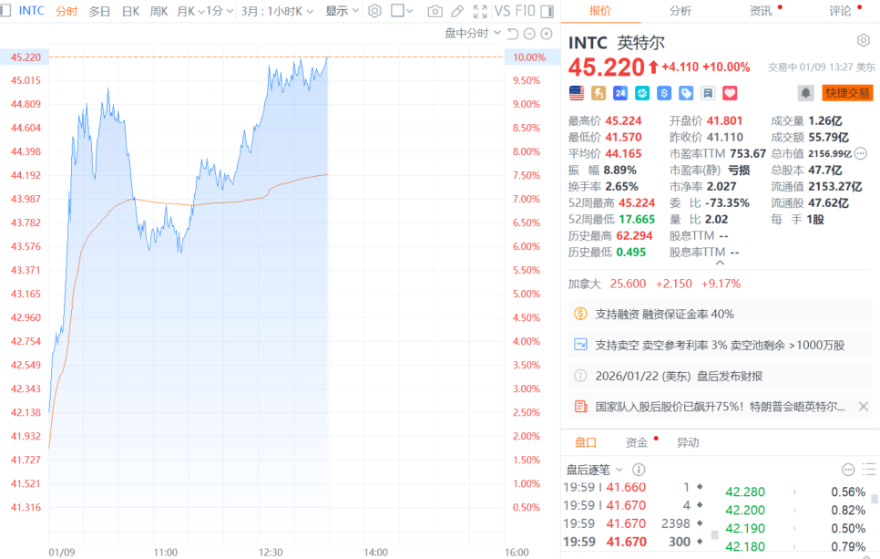Zoom out chart with minus icon
This screenshot has width=880, height=559.
click(x=529, y=35)
